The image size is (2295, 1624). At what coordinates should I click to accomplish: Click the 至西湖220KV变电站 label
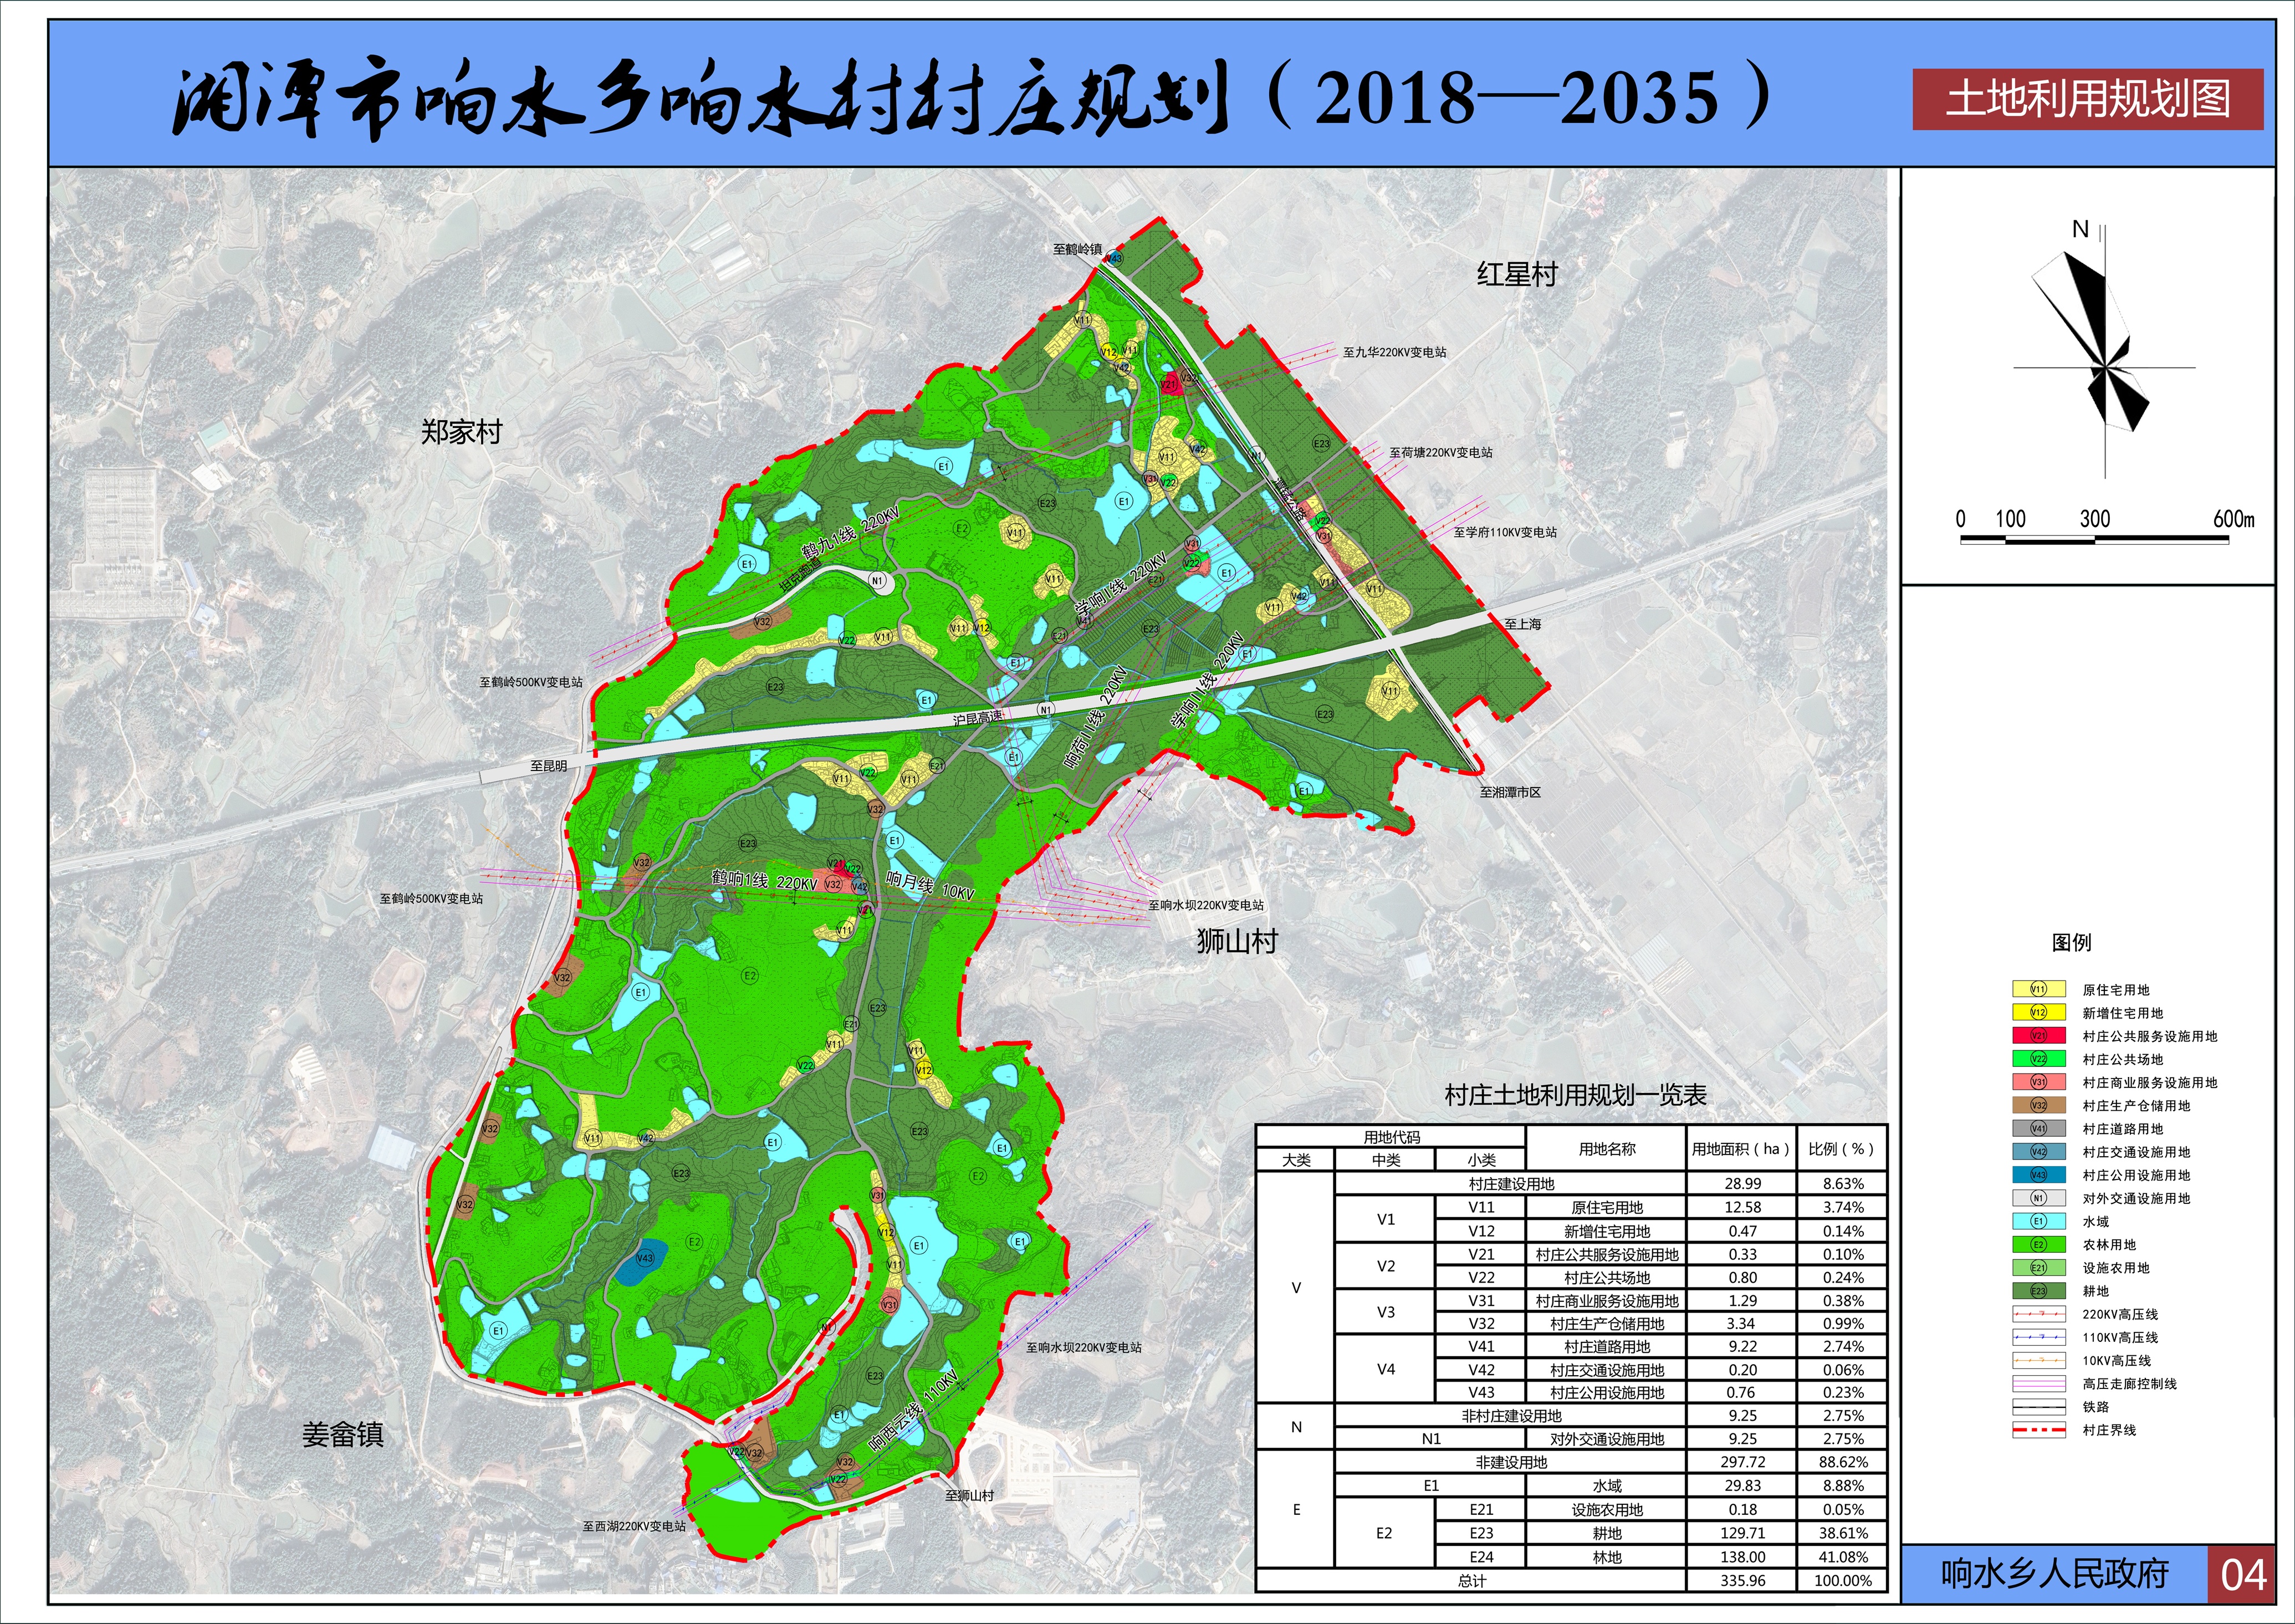coord(634,1526)
